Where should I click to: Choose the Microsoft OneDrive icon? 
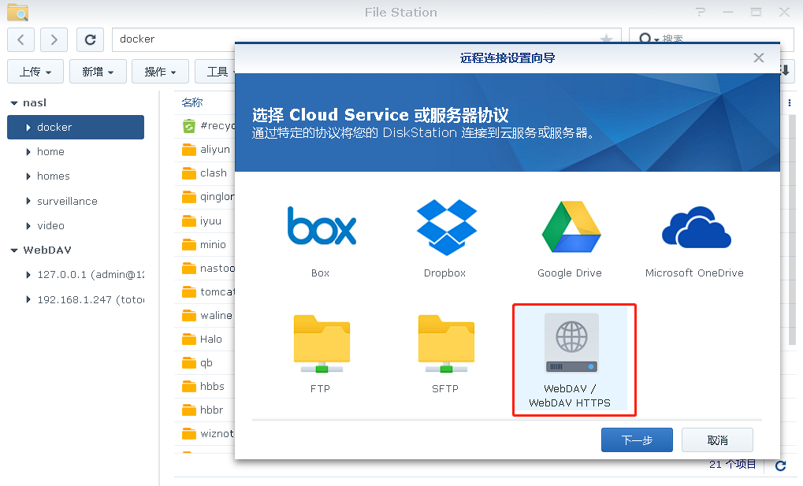tap(696, 228)
